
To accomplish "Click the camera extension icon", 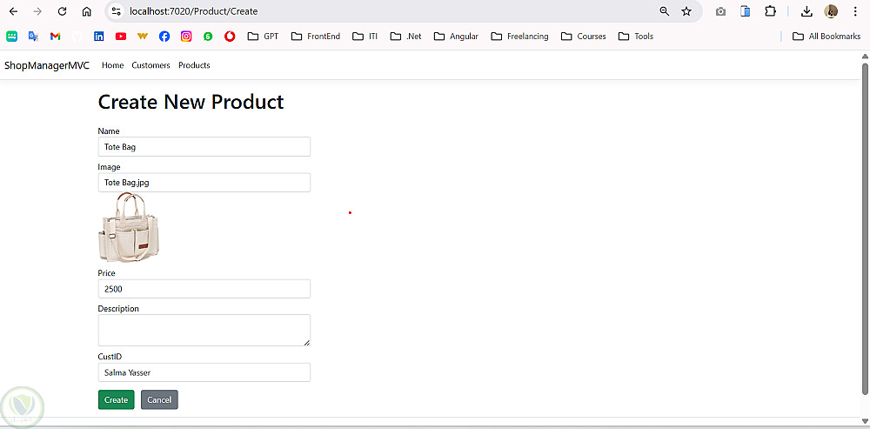I will 720,11.
